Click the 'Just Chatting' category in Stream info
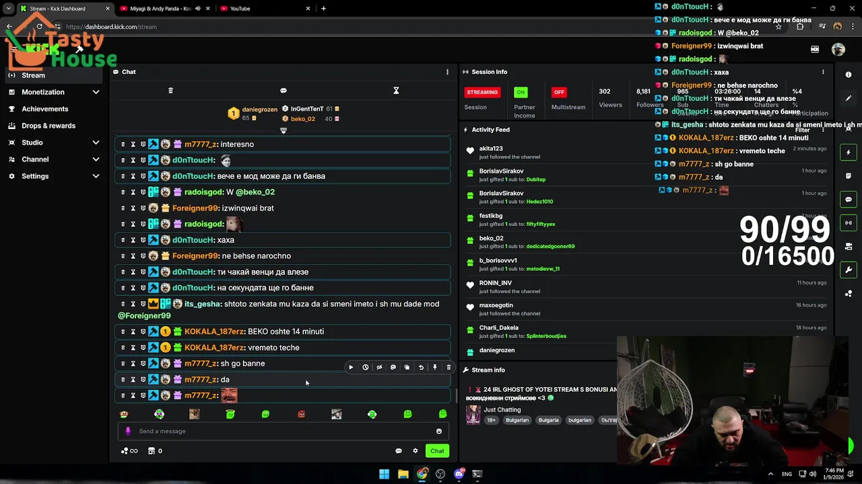Viewport: 862px width, 484px height. 502,409
